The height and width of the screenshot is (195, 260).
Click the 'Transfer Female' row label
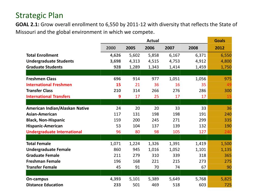(x=41, y=167)
